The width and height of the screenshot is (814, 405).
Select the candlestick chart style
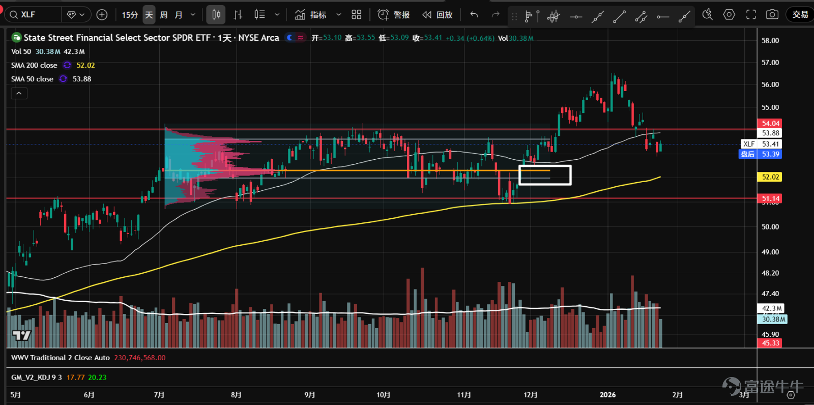pos(216,15)
